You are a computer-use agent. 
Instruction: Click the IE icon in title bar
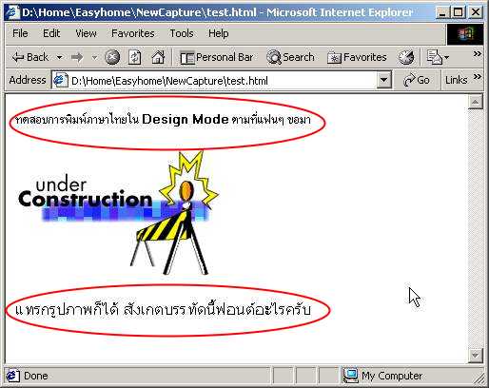coord(12,12)
